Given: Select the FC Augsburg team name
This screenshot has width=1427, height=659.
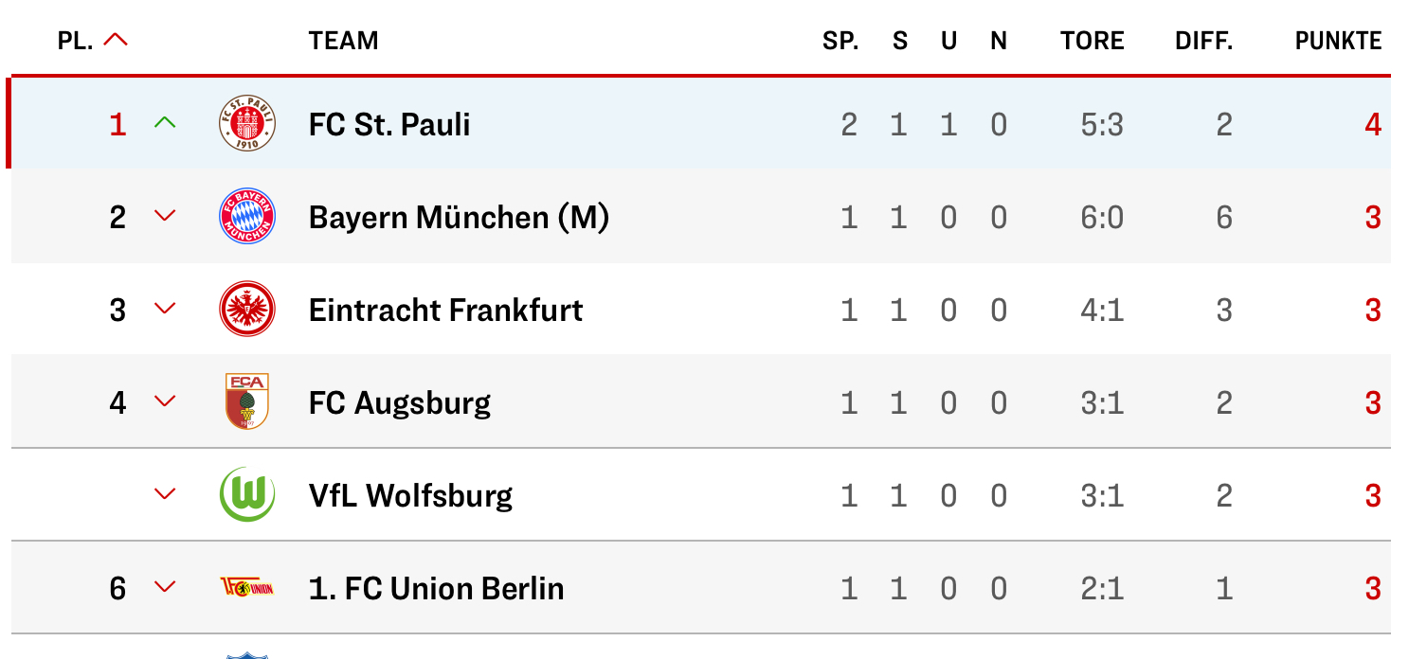Looking at the screenshot, I should (x=399, y=402).
